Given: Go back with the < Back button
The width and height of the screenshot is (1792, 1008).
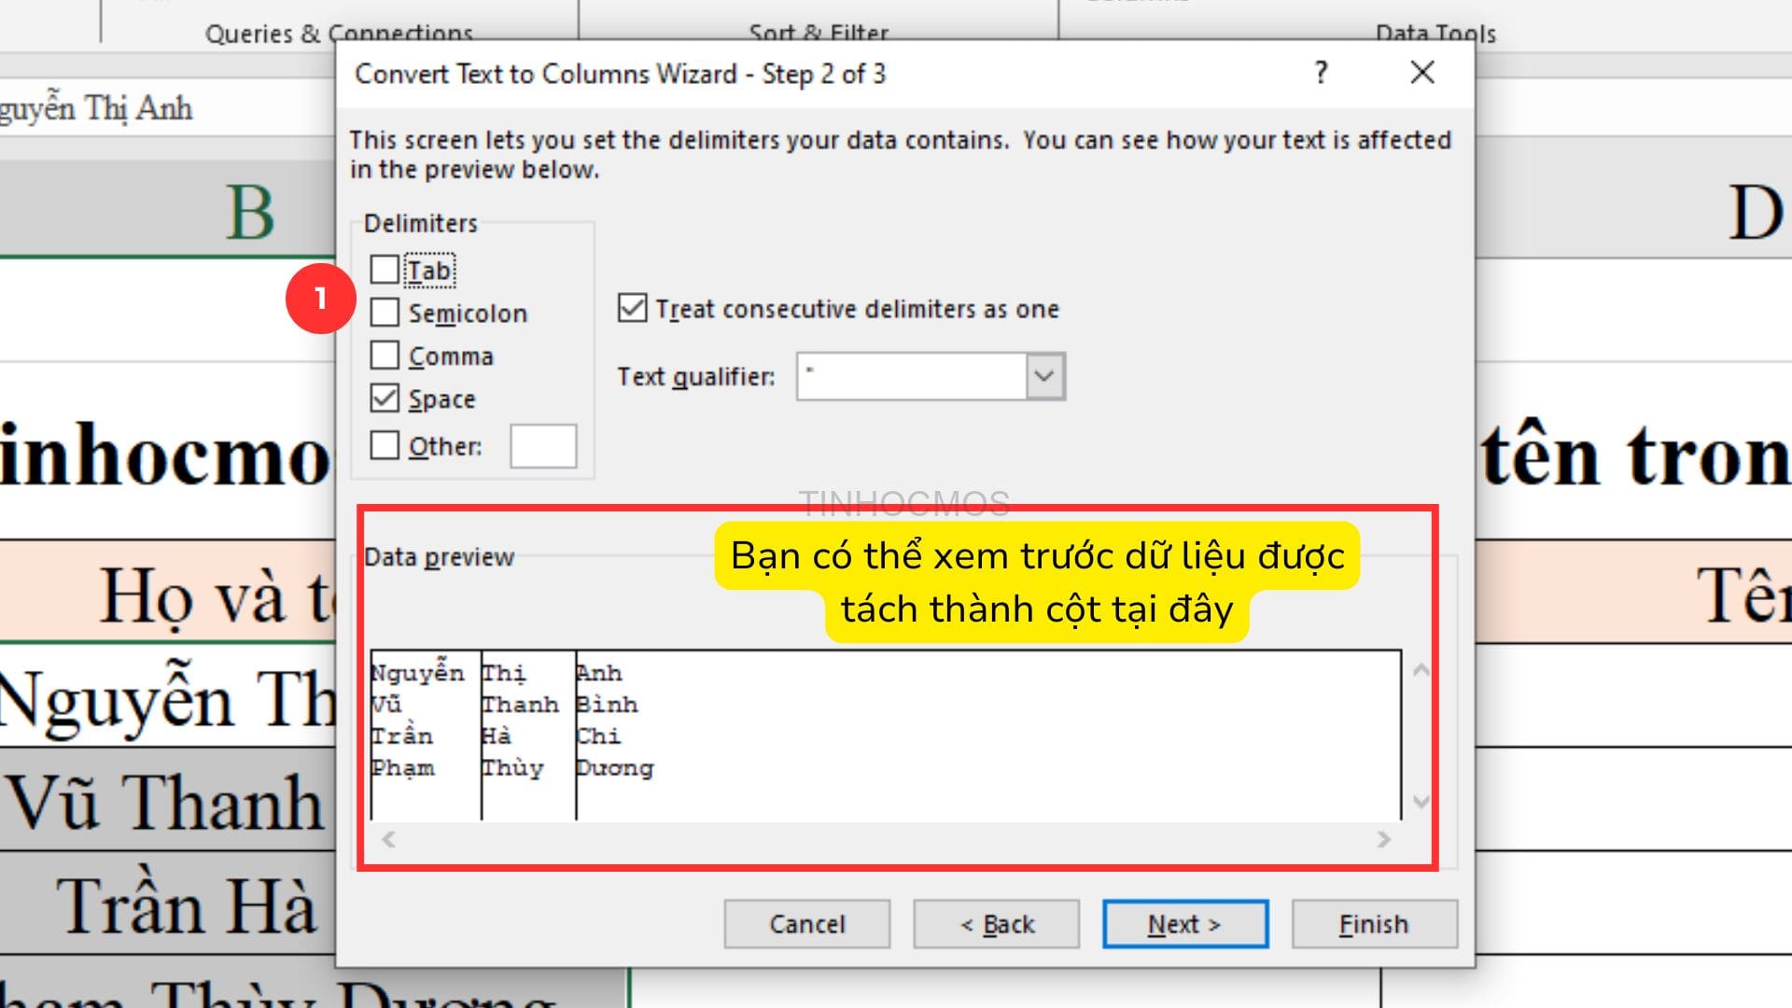Looking at the screenshot, I should pos(997,924).
